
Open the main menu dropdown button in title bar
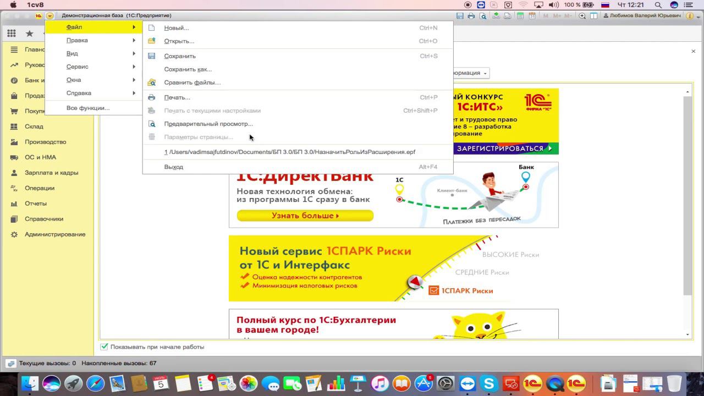(50, 16)
